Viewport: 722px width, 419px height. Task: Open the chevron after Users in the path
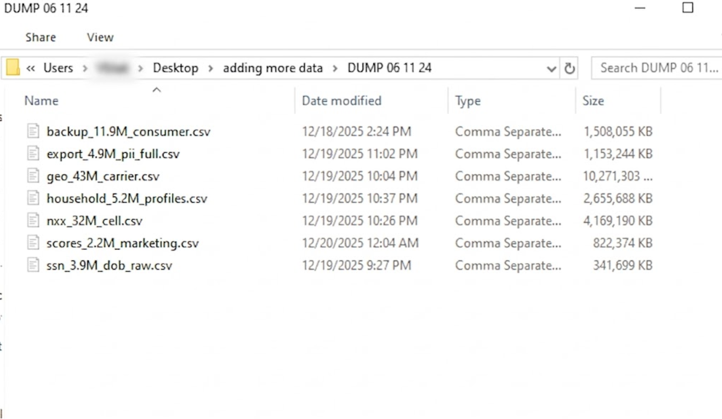(85, 68)
